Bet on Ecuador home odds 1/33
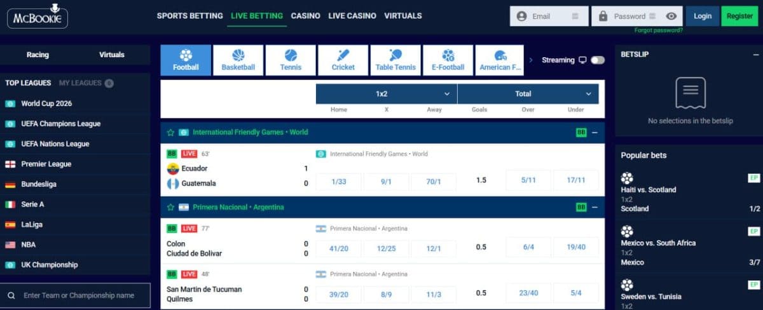The width and height of the screenshot is (763, 310). [339, 181]
